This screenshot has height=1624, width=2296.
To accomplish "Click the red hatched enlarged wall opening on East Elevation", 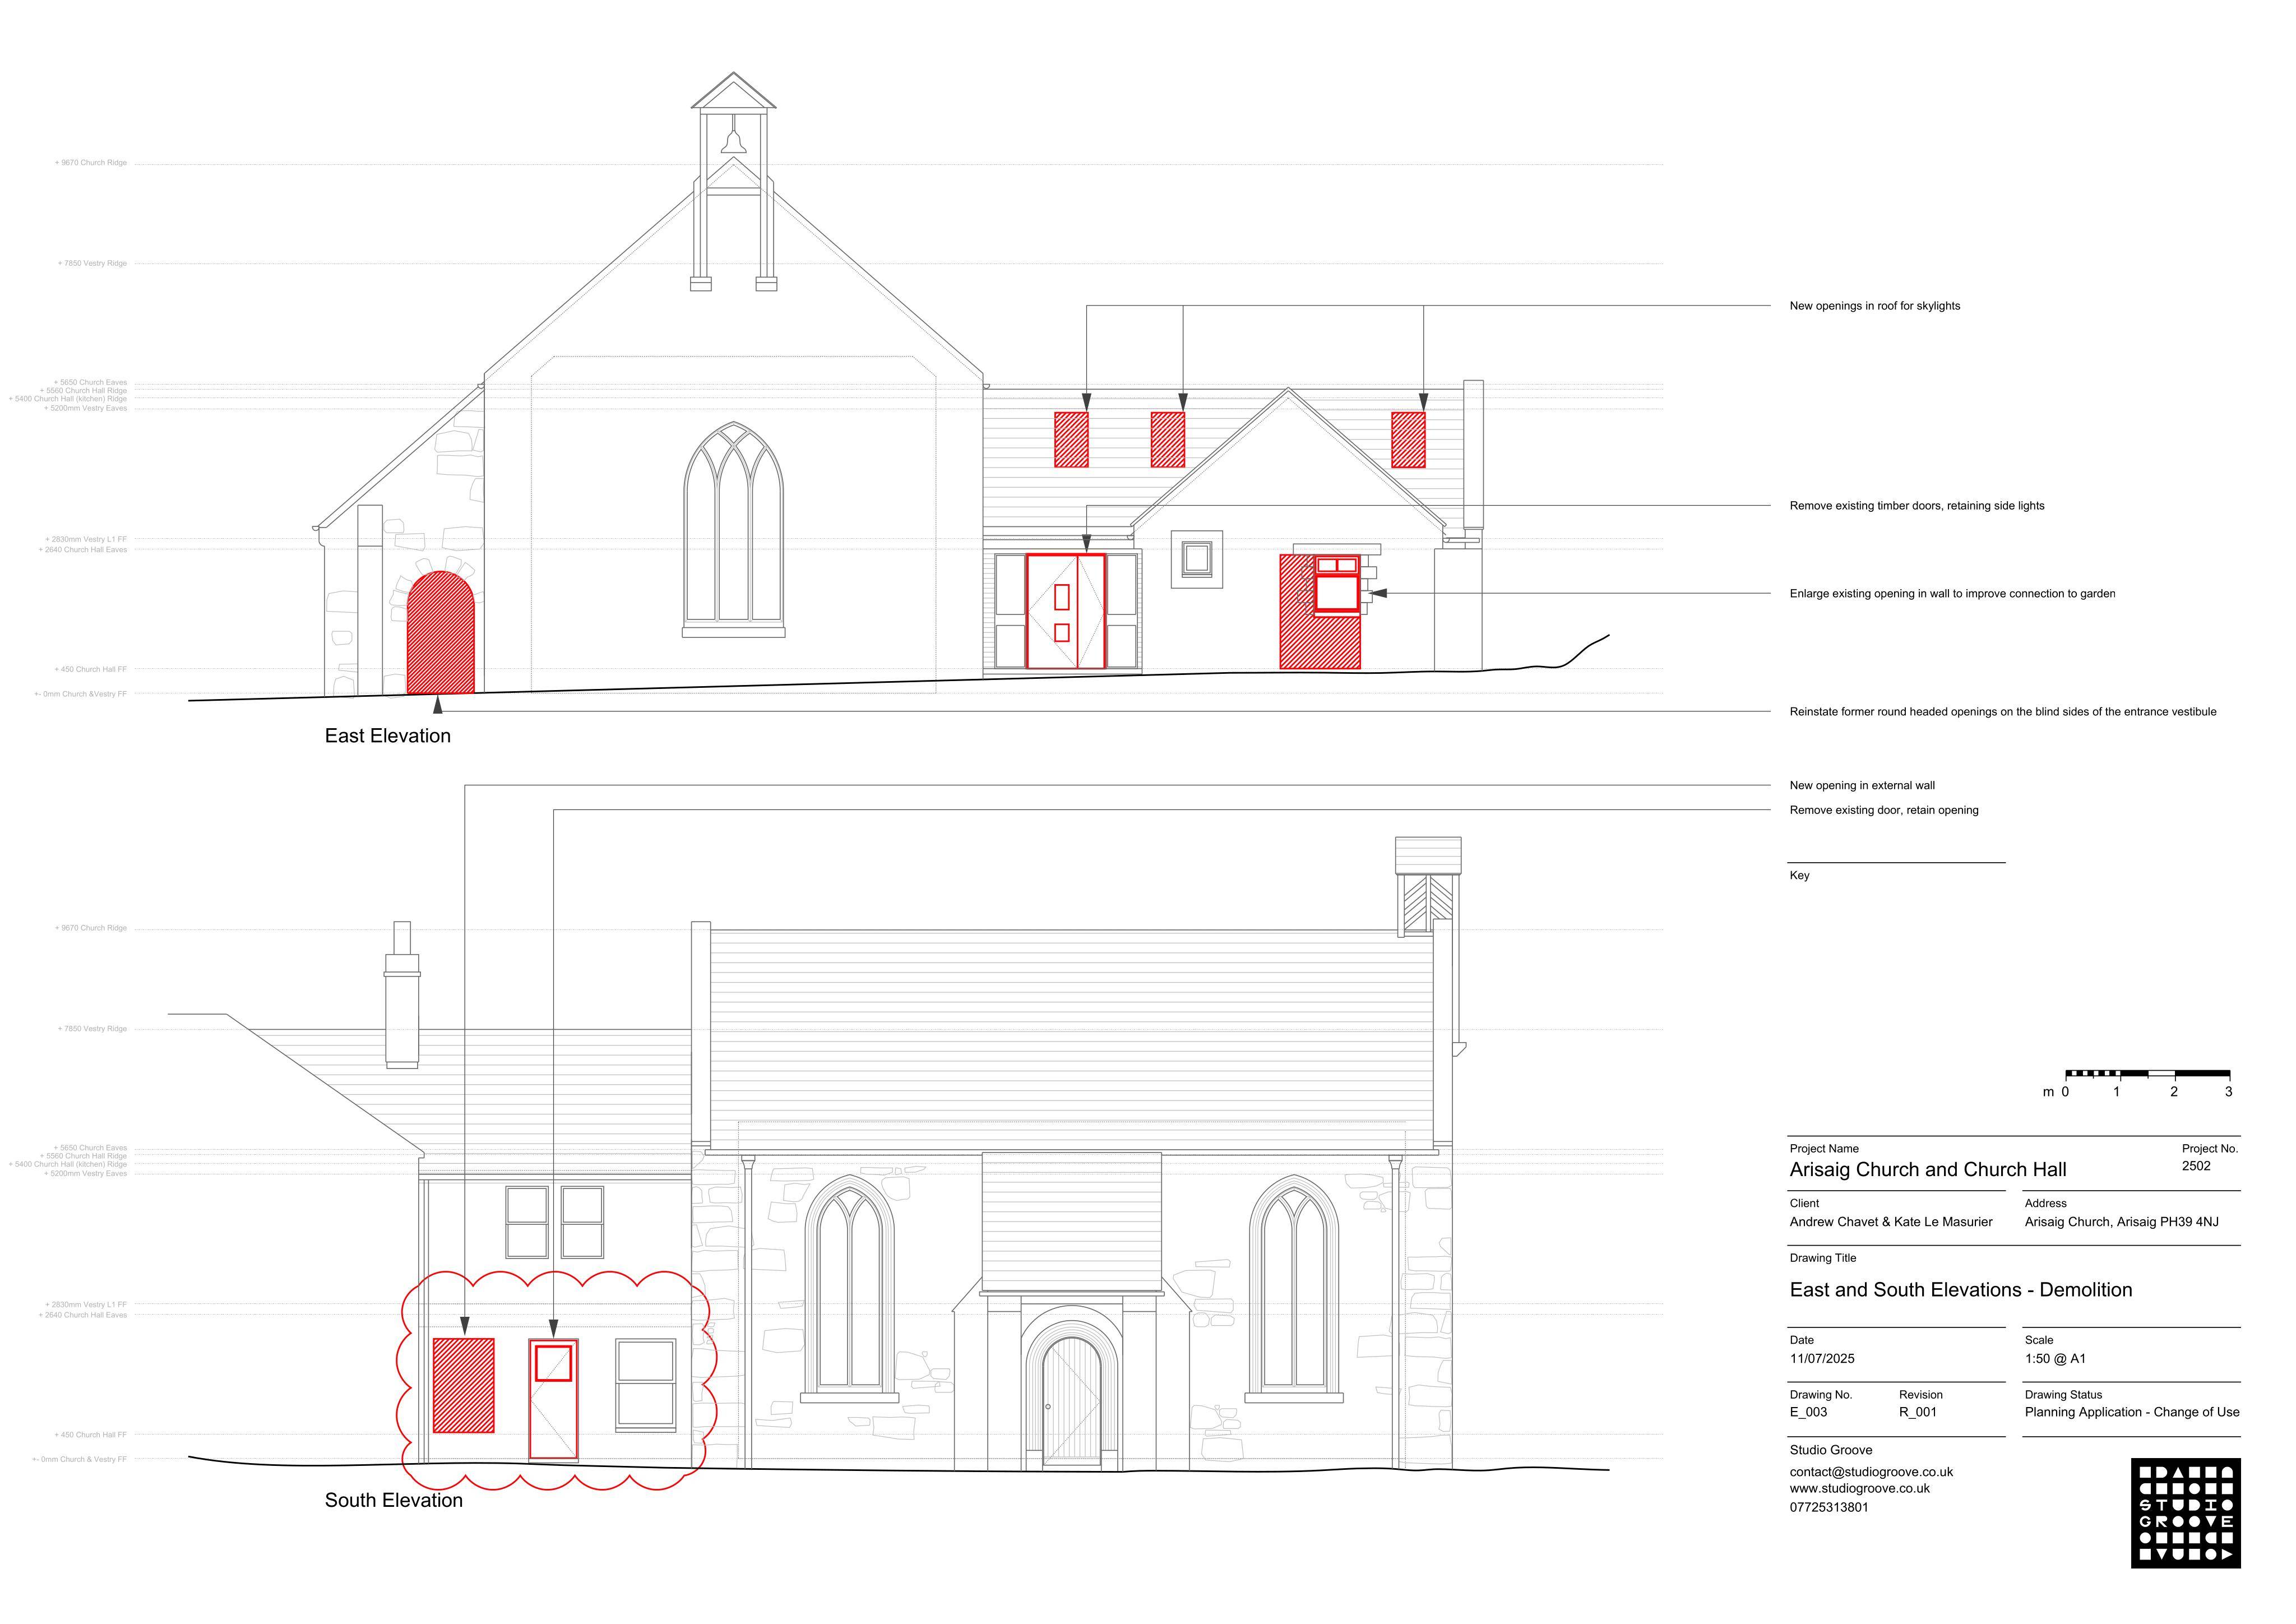I will 1320,612.
